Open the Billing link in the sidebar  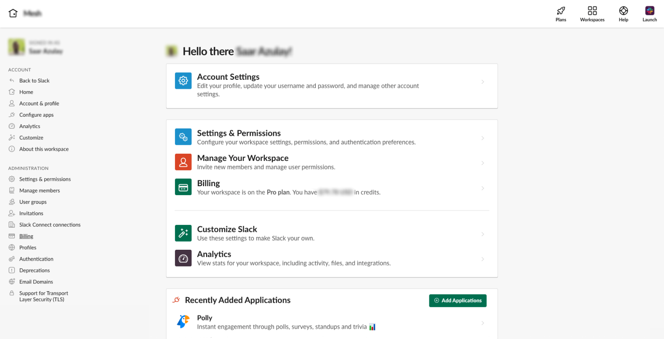click(x=26, y=236)
